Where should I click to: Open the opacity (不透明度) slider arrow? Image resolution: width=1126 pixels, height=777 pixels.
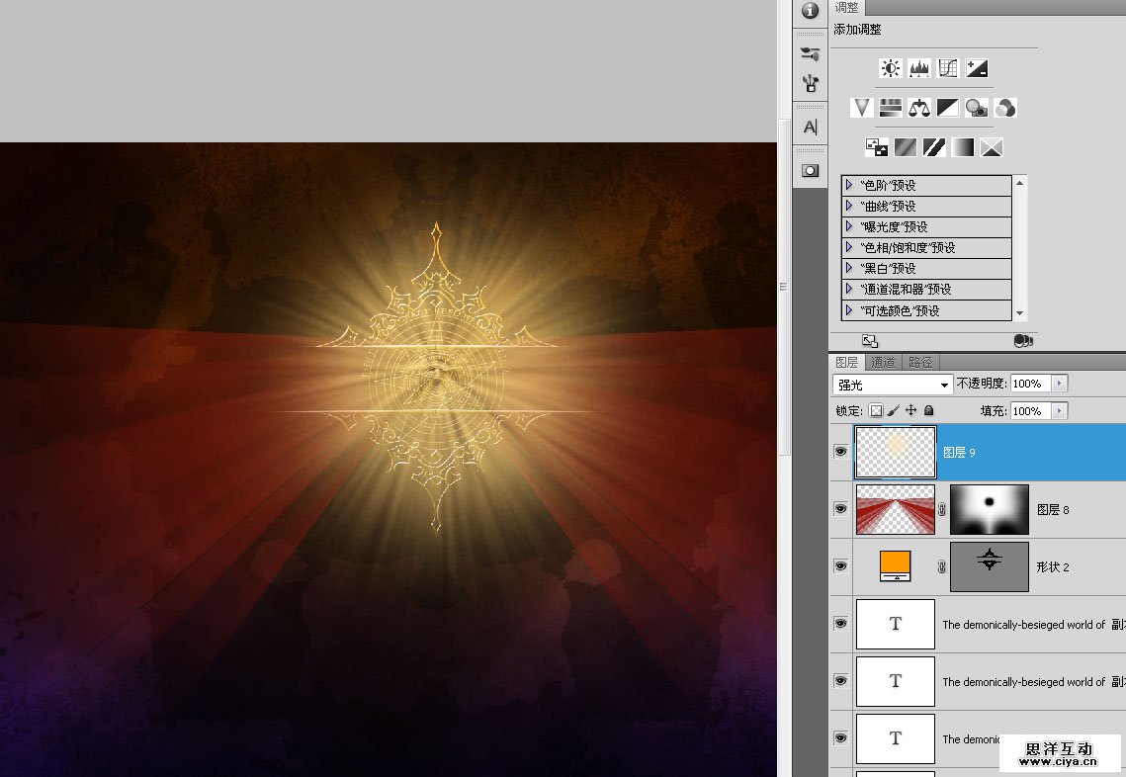click(x=1060, y=384)
